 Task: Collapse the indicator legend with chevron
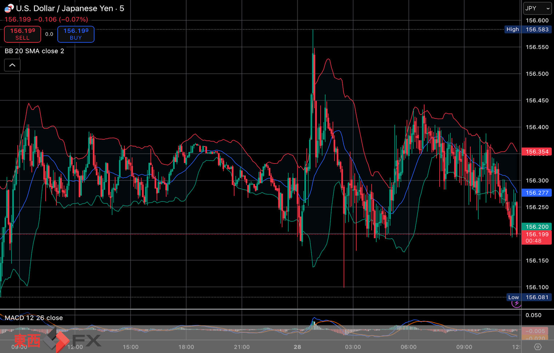coord(12,65)
